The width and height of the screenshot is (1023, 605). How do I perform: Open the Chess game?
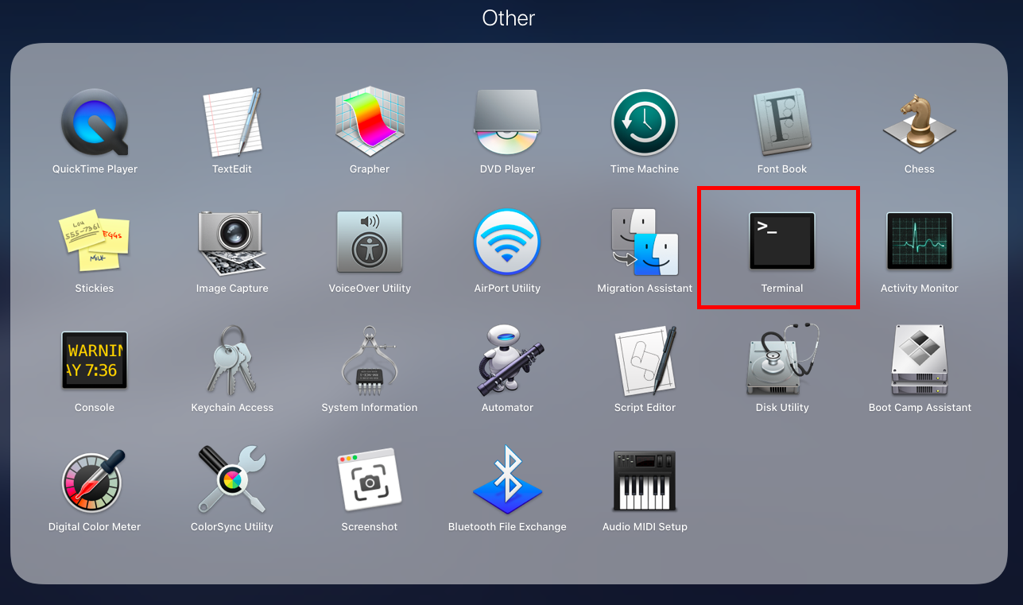pos(920,123)
